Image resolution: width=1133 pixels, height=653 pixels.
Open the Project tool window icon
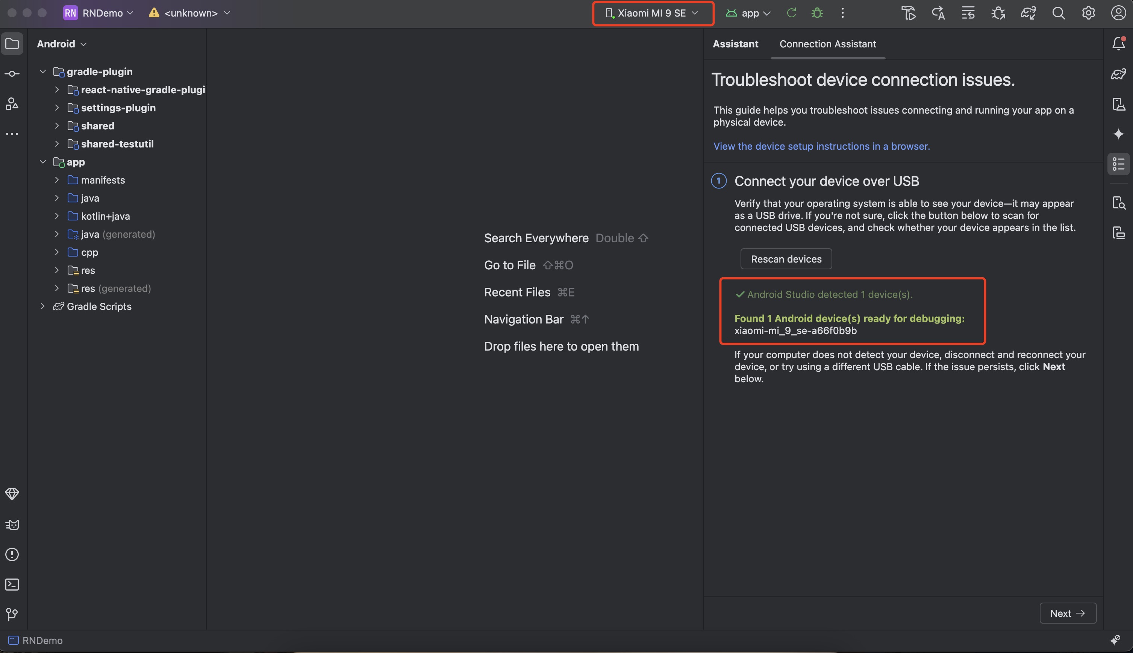coord(12,44)
